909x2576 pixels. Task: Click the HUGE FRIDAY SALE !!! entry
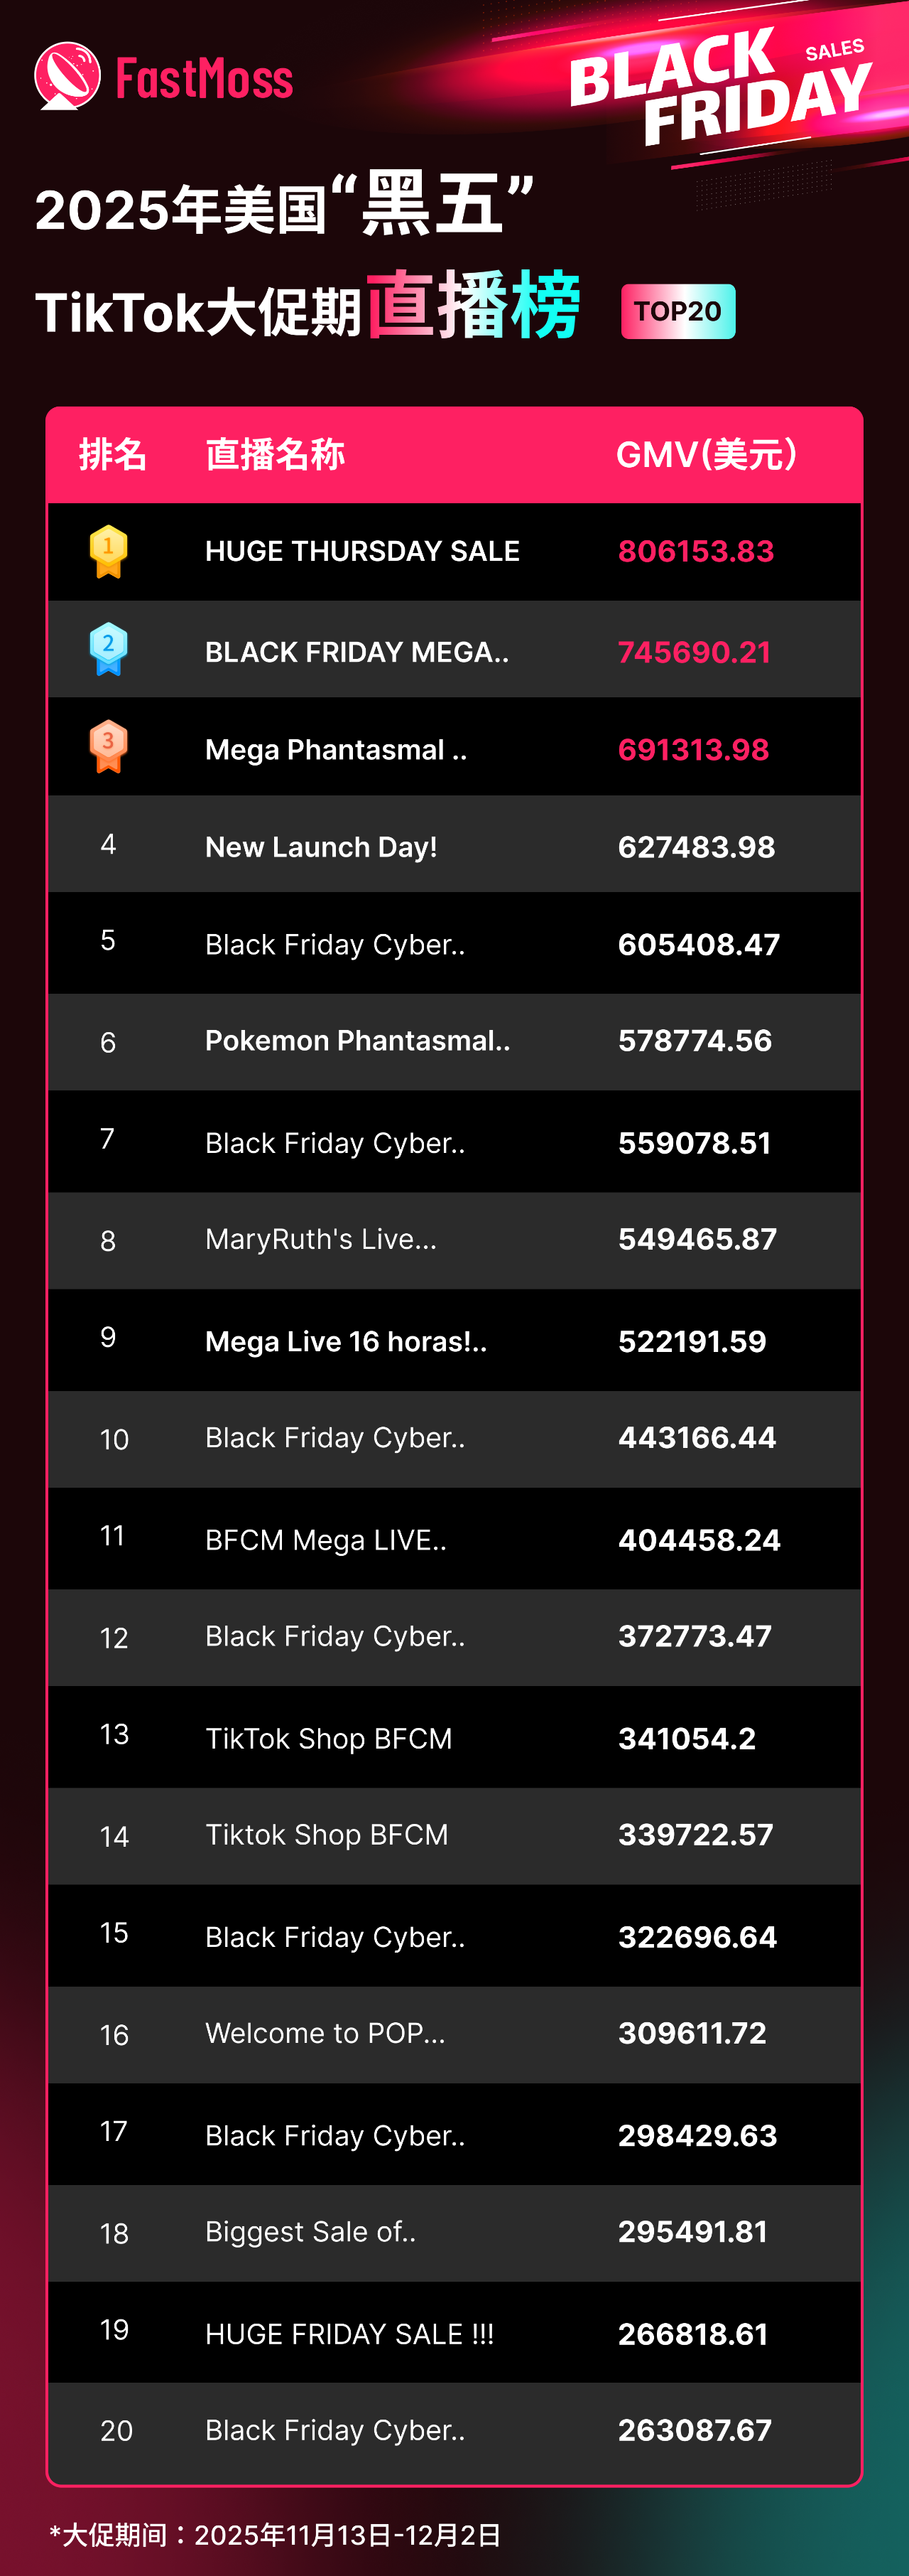[x=349, y=2334]
